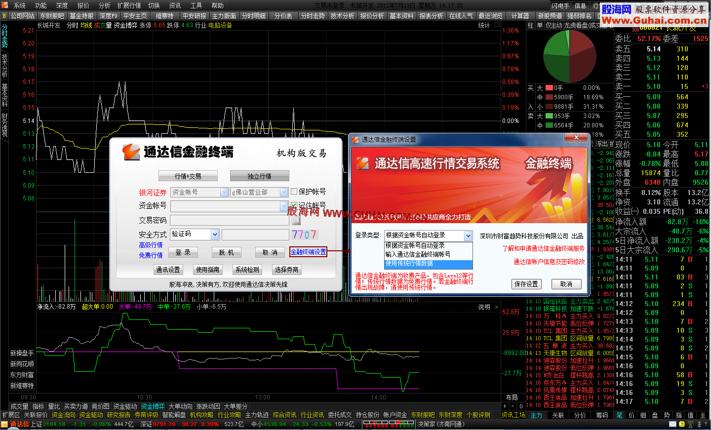The width and height of the screenshot is (711, 430).
Task: Click the captcha image 7707
Action: point(304,235)
